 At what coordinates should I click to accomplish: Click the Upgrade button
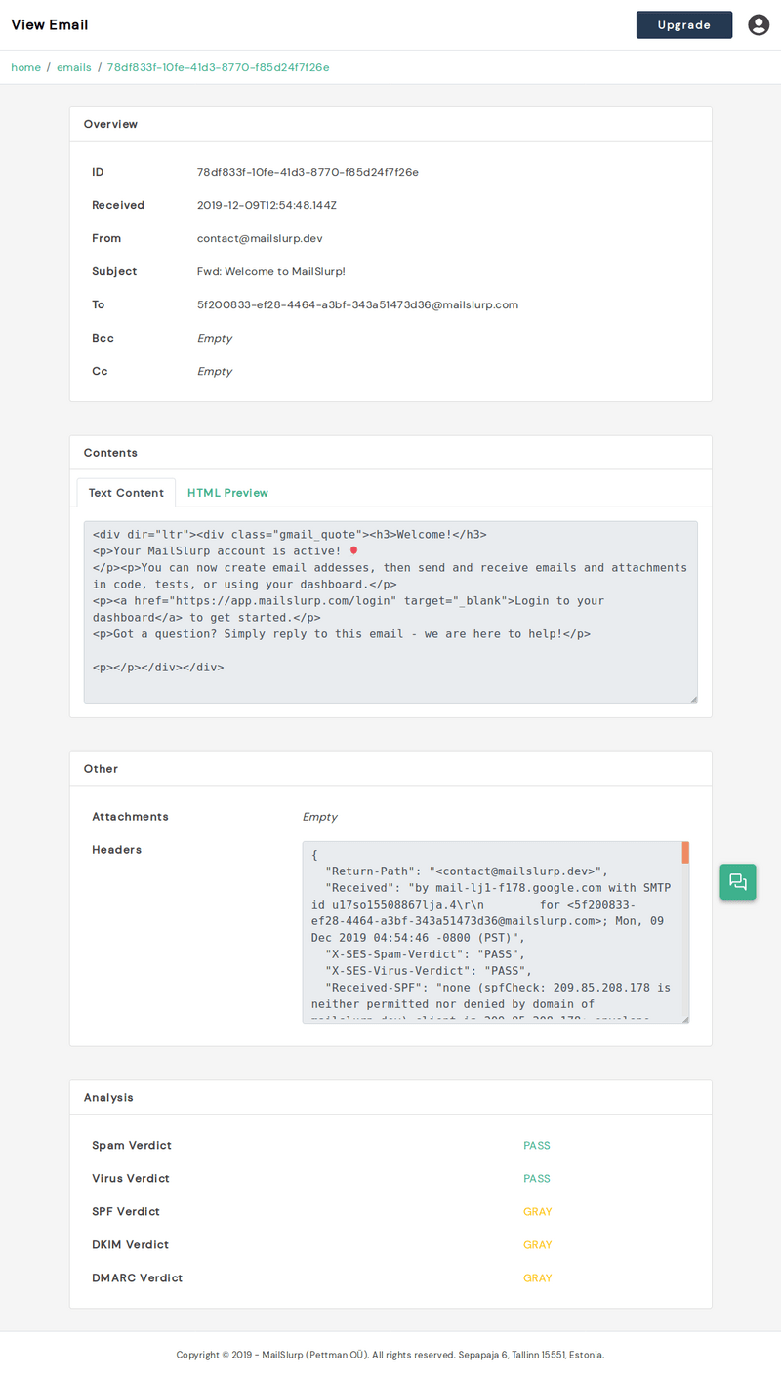tap(683, 25)
